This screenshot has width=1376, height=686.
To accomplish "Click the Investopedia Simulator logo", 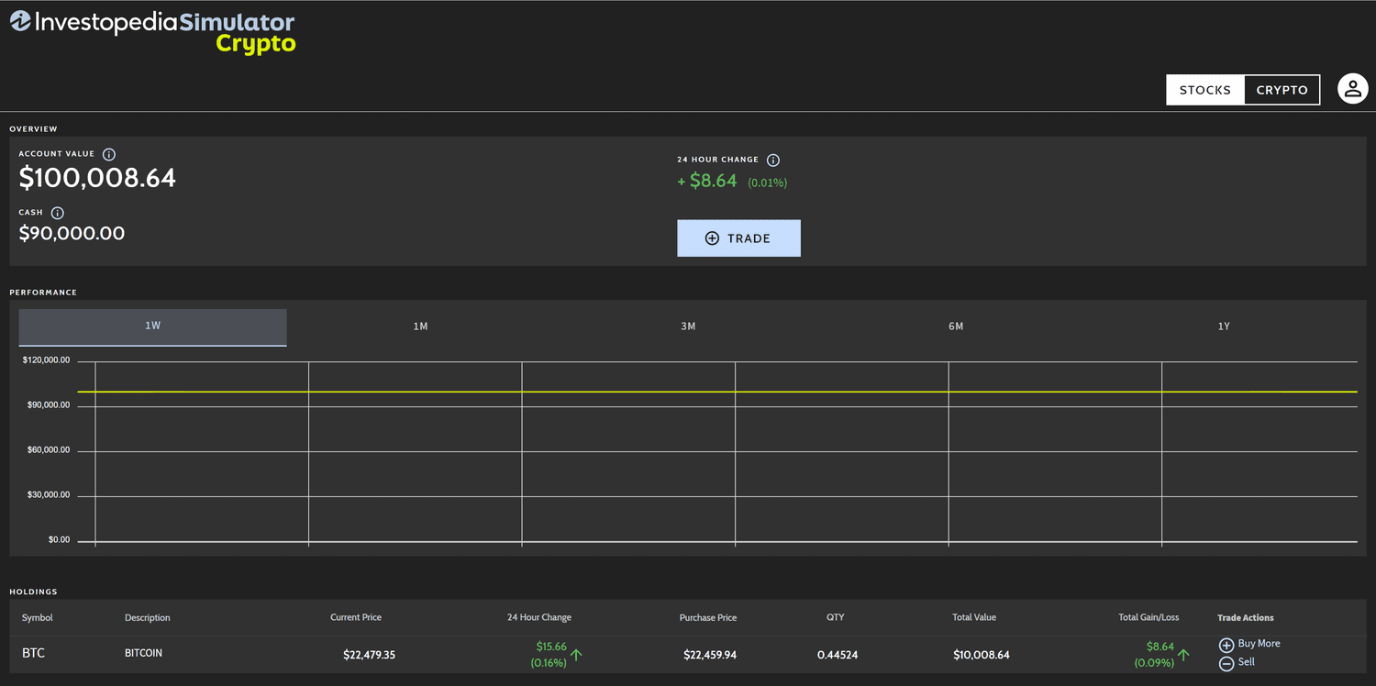I will point(152,31).
